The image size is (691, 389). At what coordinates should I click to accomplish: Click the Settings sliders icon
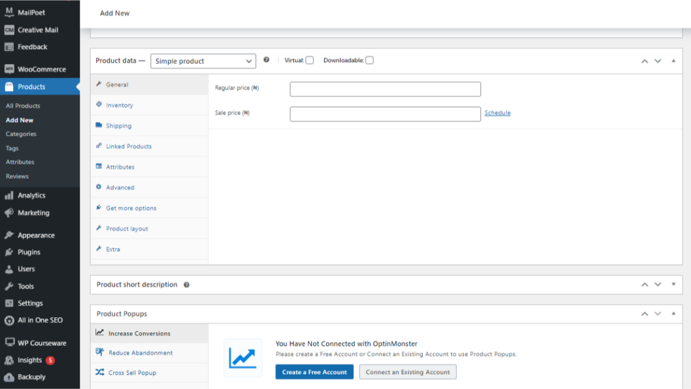pos(8,303)
